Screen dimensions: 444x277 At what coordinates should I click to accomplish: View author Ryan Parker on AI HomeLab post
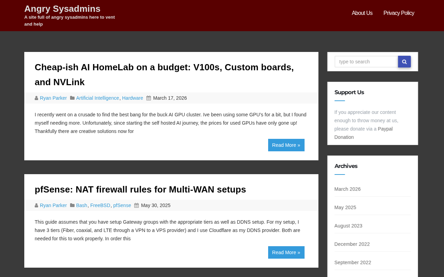[53, 98]
